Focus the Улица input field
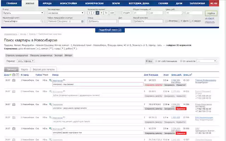The width and height of the screenshot is (226, 141). [x=102, y=21]
